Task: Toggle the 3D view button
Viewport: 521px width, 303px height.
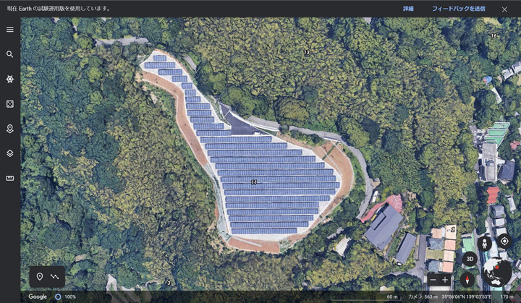Action: pyautogui.click(x=470, y=259)
